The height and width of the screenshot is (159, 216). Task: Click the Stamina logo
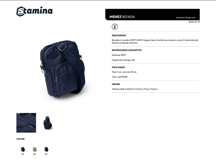(34, 11)
